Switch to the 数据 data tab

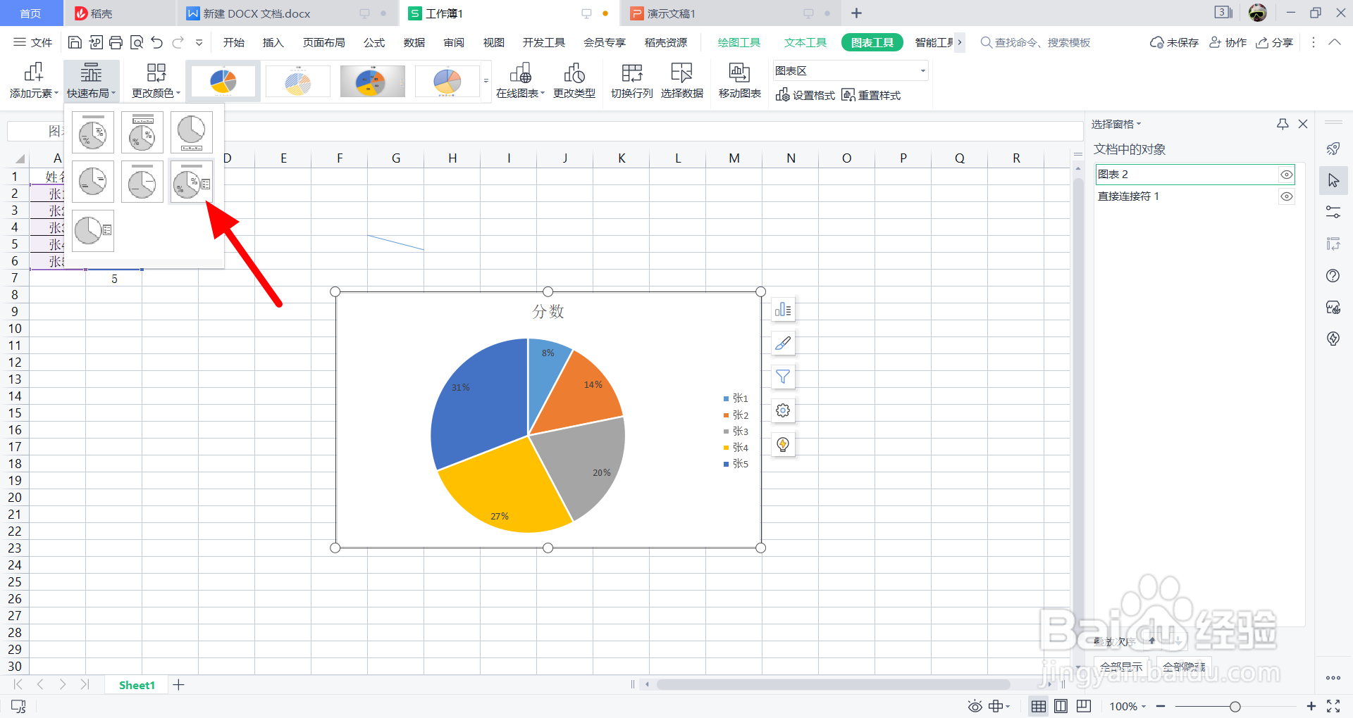pos(414,42)
